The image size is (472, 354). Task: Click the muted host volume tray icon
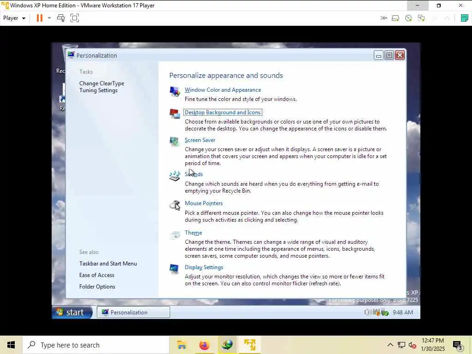413,345
